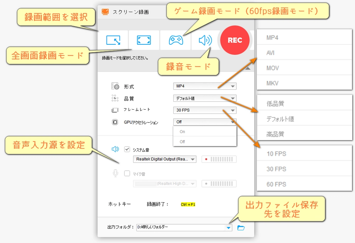Expand the 品質 quality dropdown
Image resolution: width=355 pixels, height=243 pixels.
point(204,98)
